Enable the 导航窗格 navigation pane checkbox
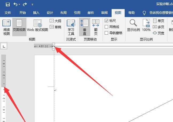The height and width of the screenshot is (122, 173). coord(106,33)
